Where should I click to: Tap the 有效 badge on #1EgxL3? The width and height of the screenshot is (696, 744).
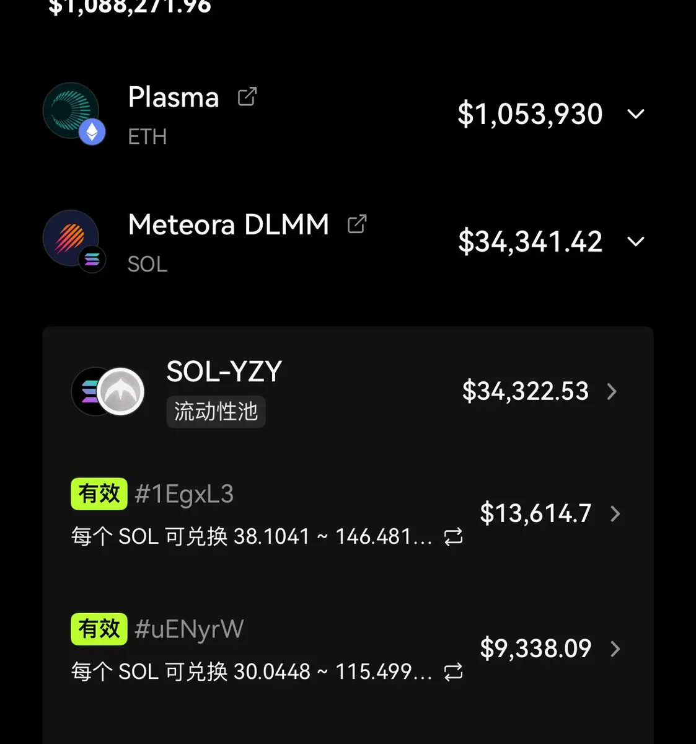coord(99,494)
